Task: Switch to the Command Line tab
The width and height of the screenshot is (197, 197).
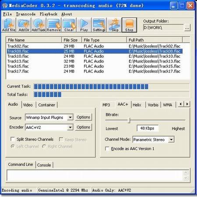Action: [21, 165]
